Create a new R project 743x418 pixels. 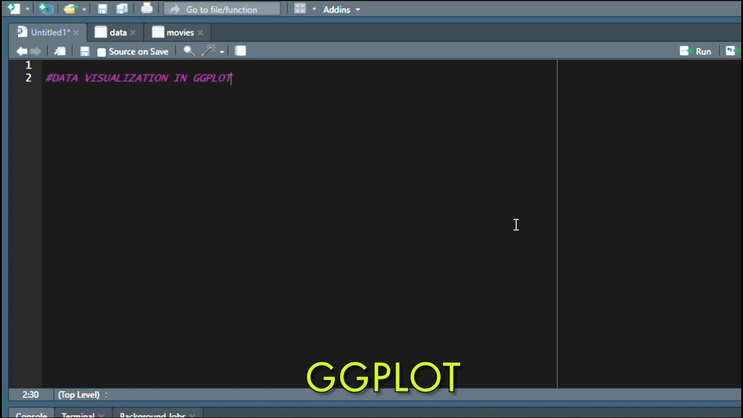[x=46, y=9]
